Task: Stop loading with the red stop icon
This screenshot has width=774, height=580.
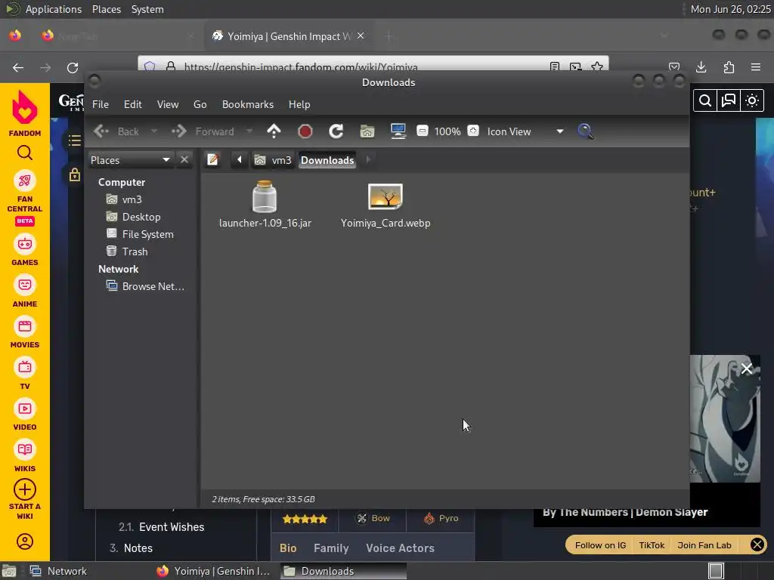Action: point(305,131)
